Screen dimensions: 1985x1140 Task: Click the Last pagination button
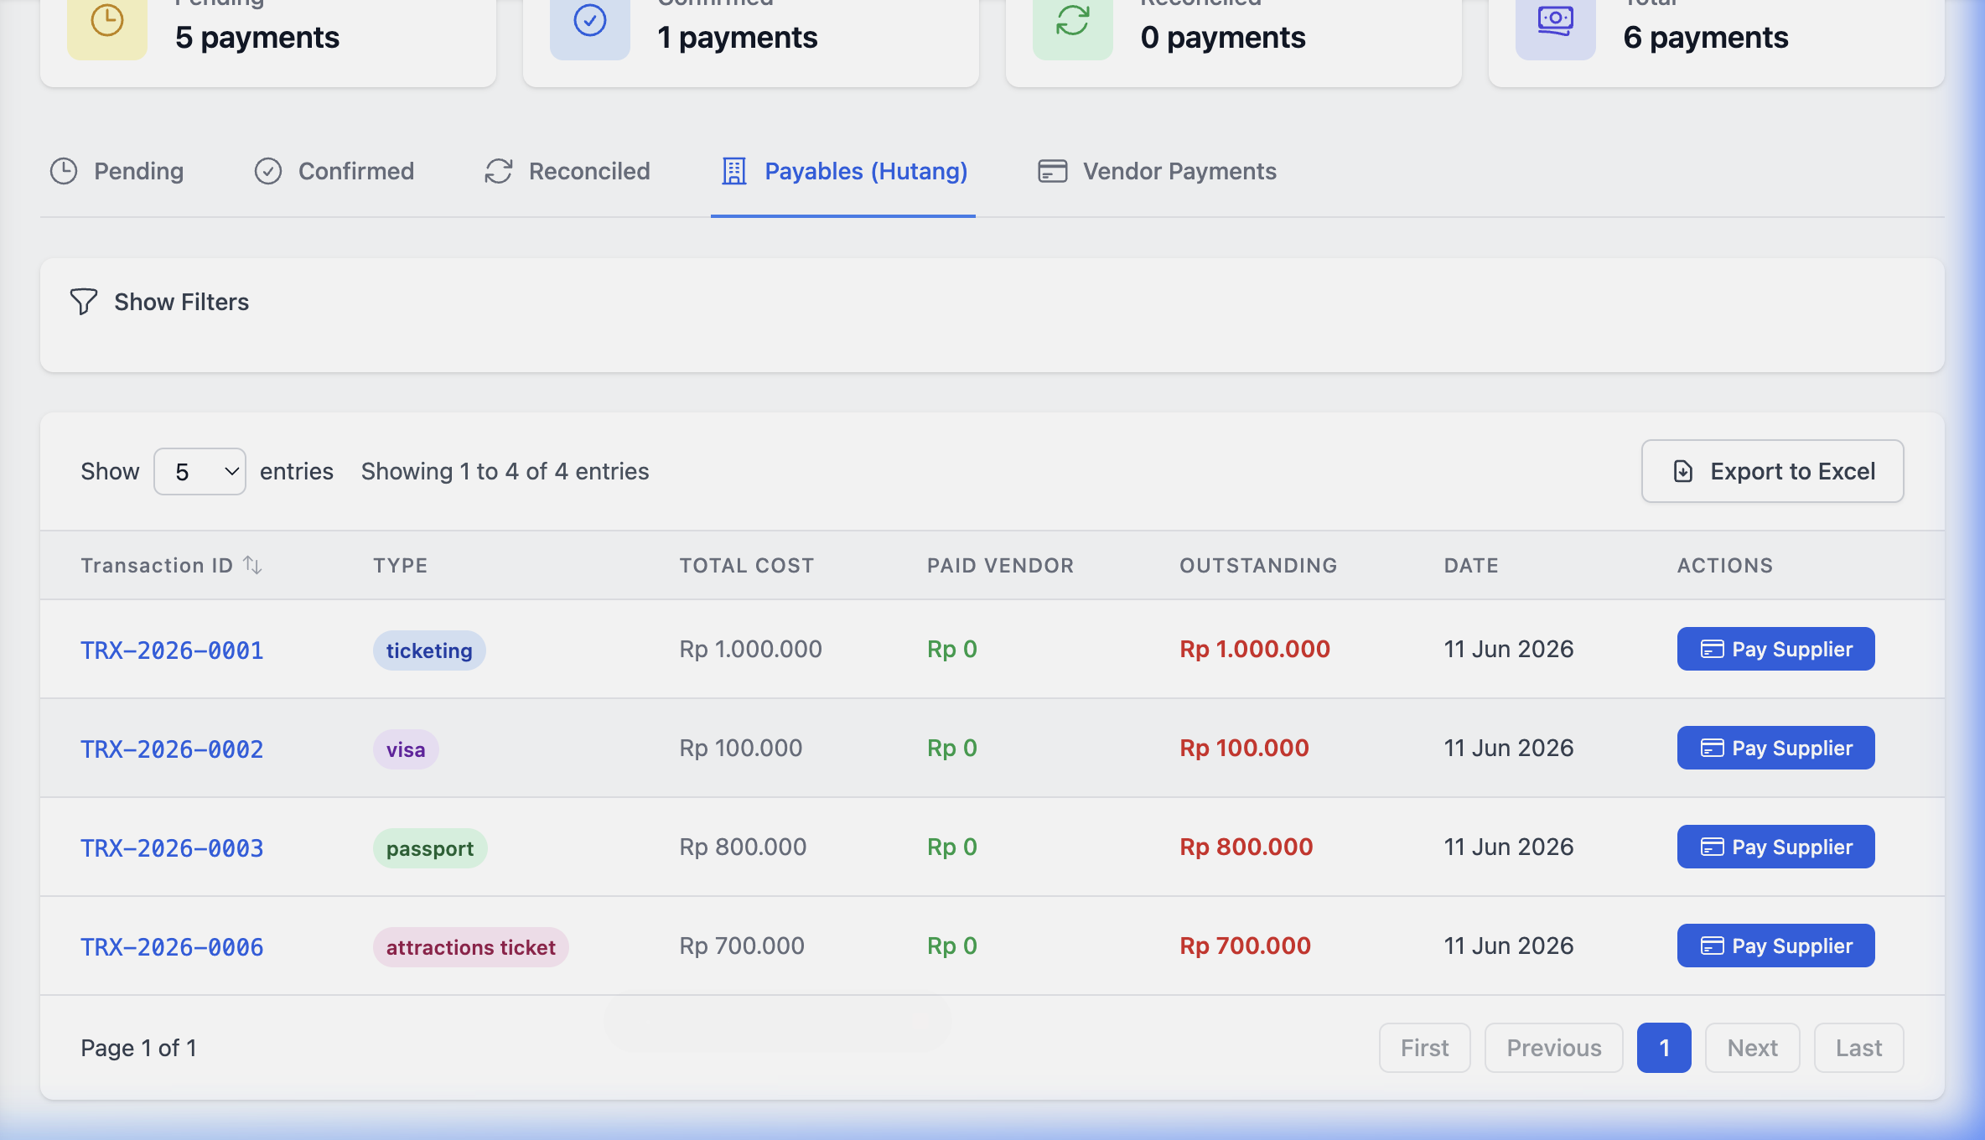(1858, 1048)
